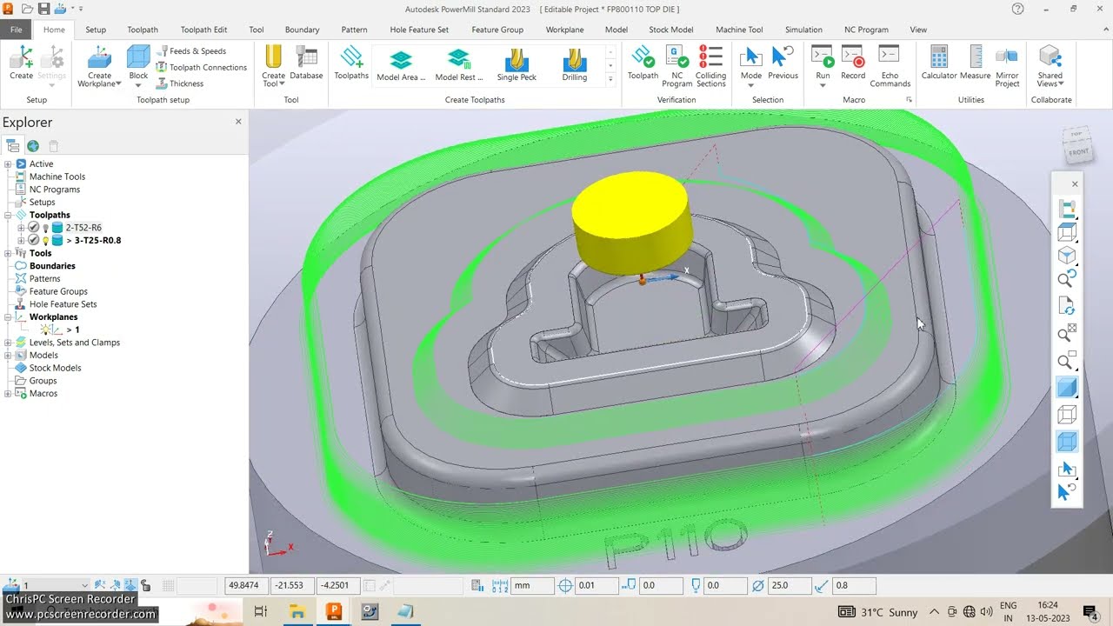This screenshot has width=1113, height=626.
Task: Click the refresh view icon
Action: click(1066, 306)
